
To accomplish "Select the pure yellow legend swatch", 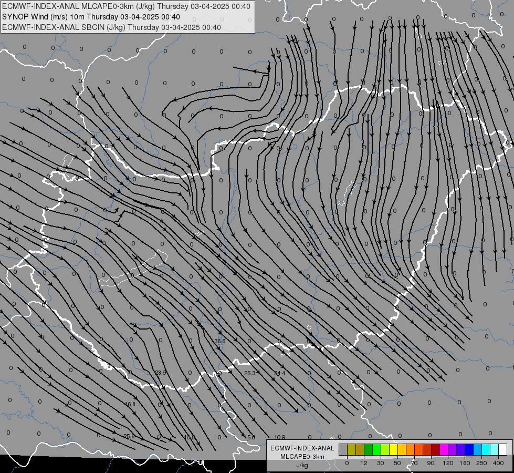I will coord(394,450).
